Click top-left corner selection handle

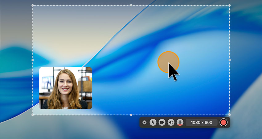point(33,5)
